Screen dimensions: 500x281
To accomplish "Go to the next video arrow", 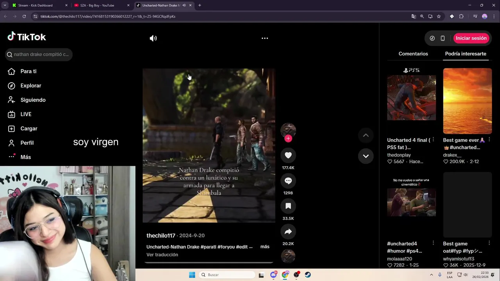I will tap(366, 156).
